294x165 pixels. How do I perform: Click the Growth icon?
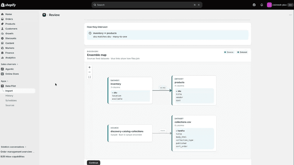tap(2, 34)
